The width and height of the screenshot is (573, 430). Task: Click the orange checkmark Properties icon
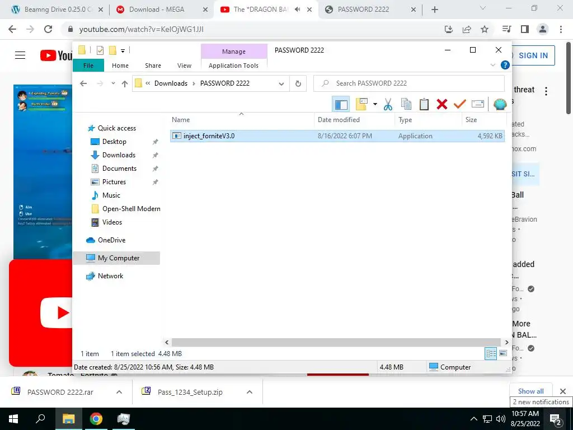pos(460,105)
